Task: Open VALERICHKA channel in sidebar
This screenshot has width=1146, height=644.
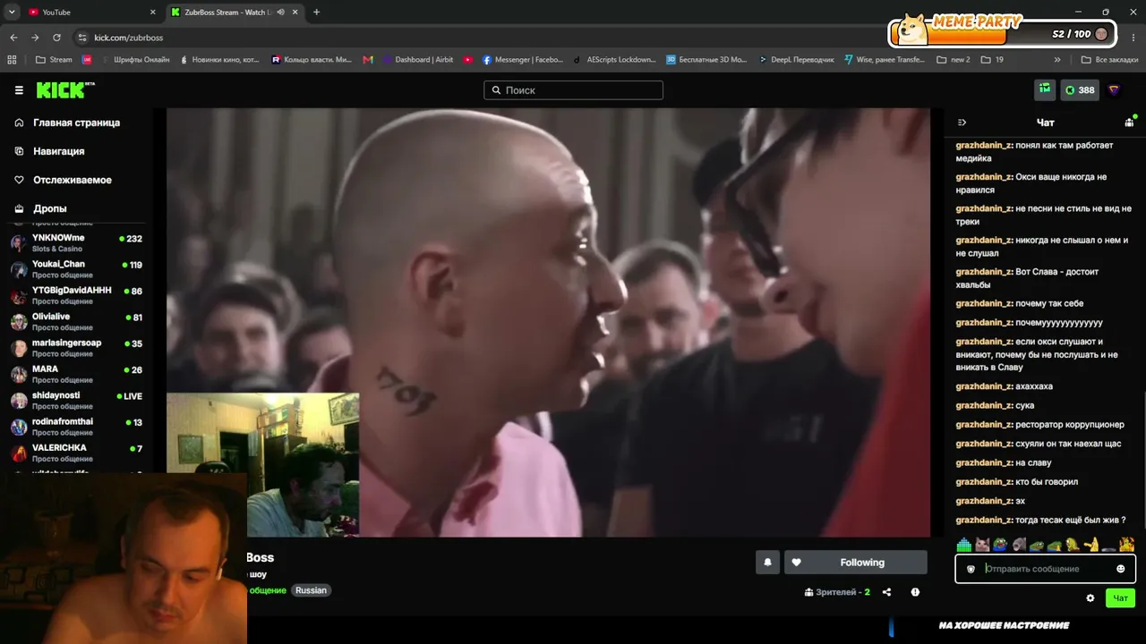Action: 76,452
